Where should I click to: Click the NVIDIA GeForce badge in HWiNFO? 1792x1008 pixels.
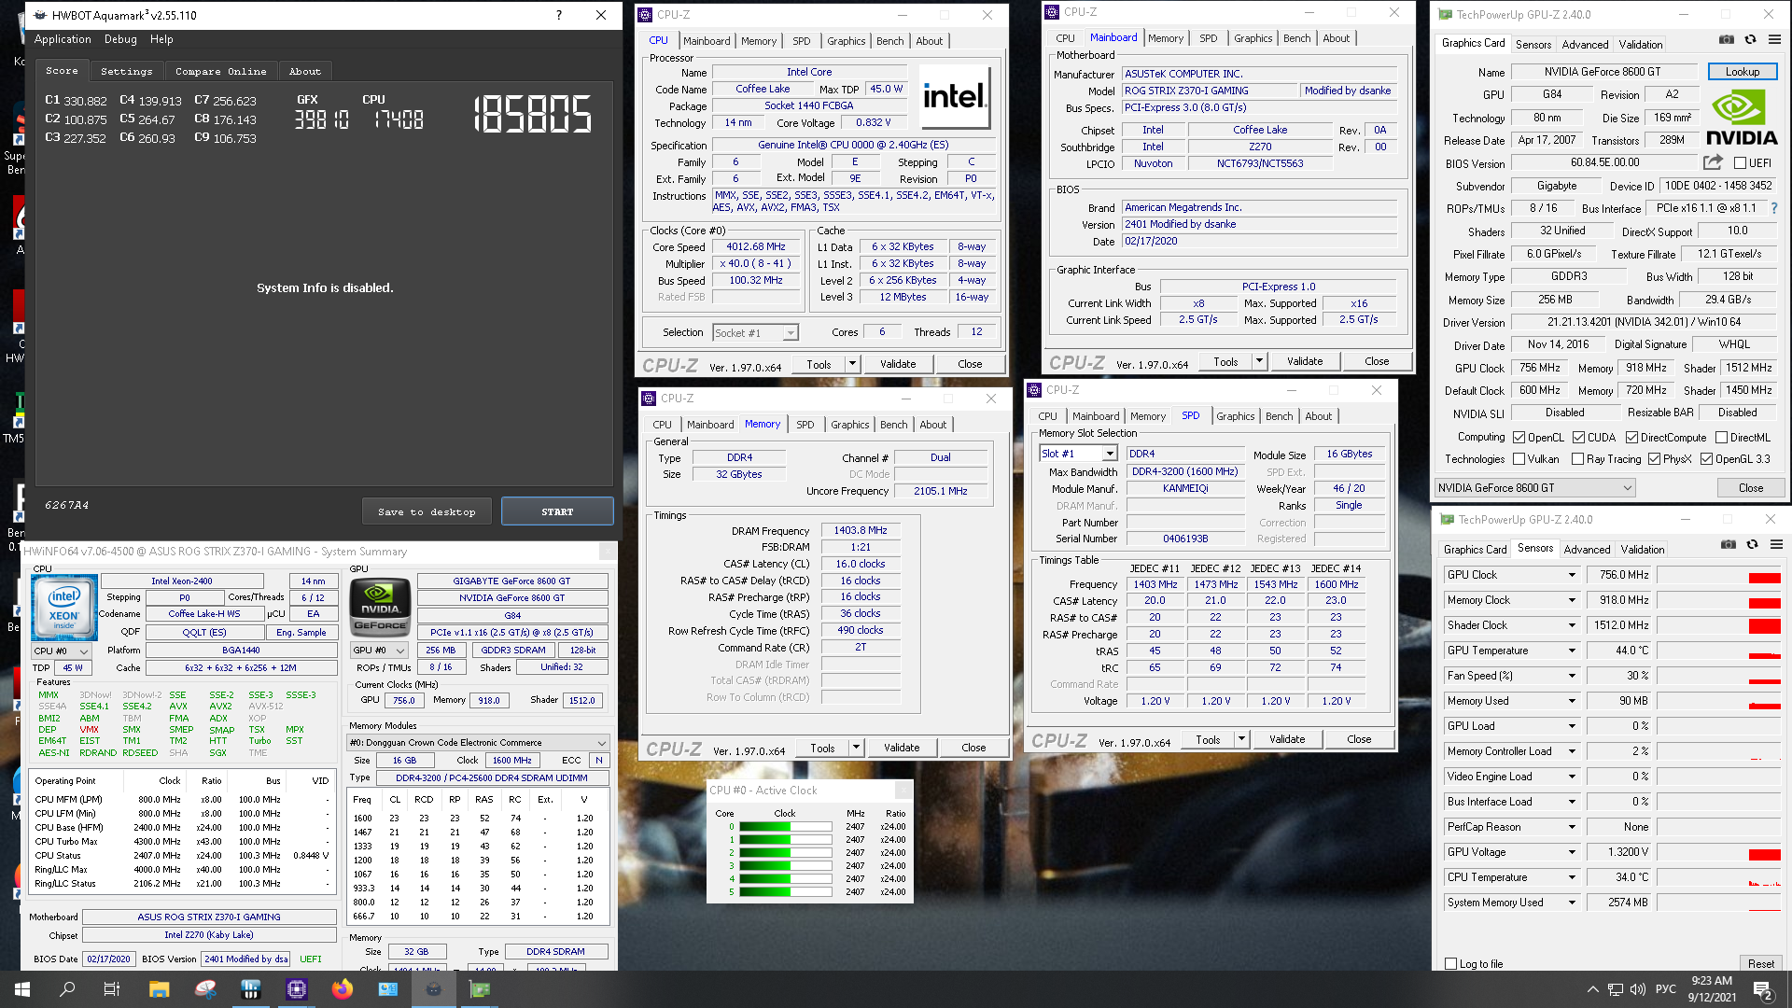point(380,608)
